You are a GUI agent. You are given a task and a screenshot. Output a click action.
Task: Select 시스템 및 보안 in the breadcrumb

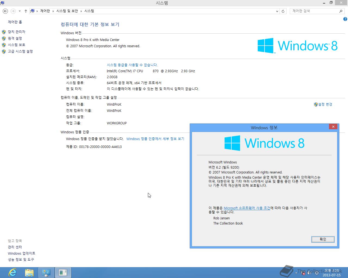(x=67, y=11)
